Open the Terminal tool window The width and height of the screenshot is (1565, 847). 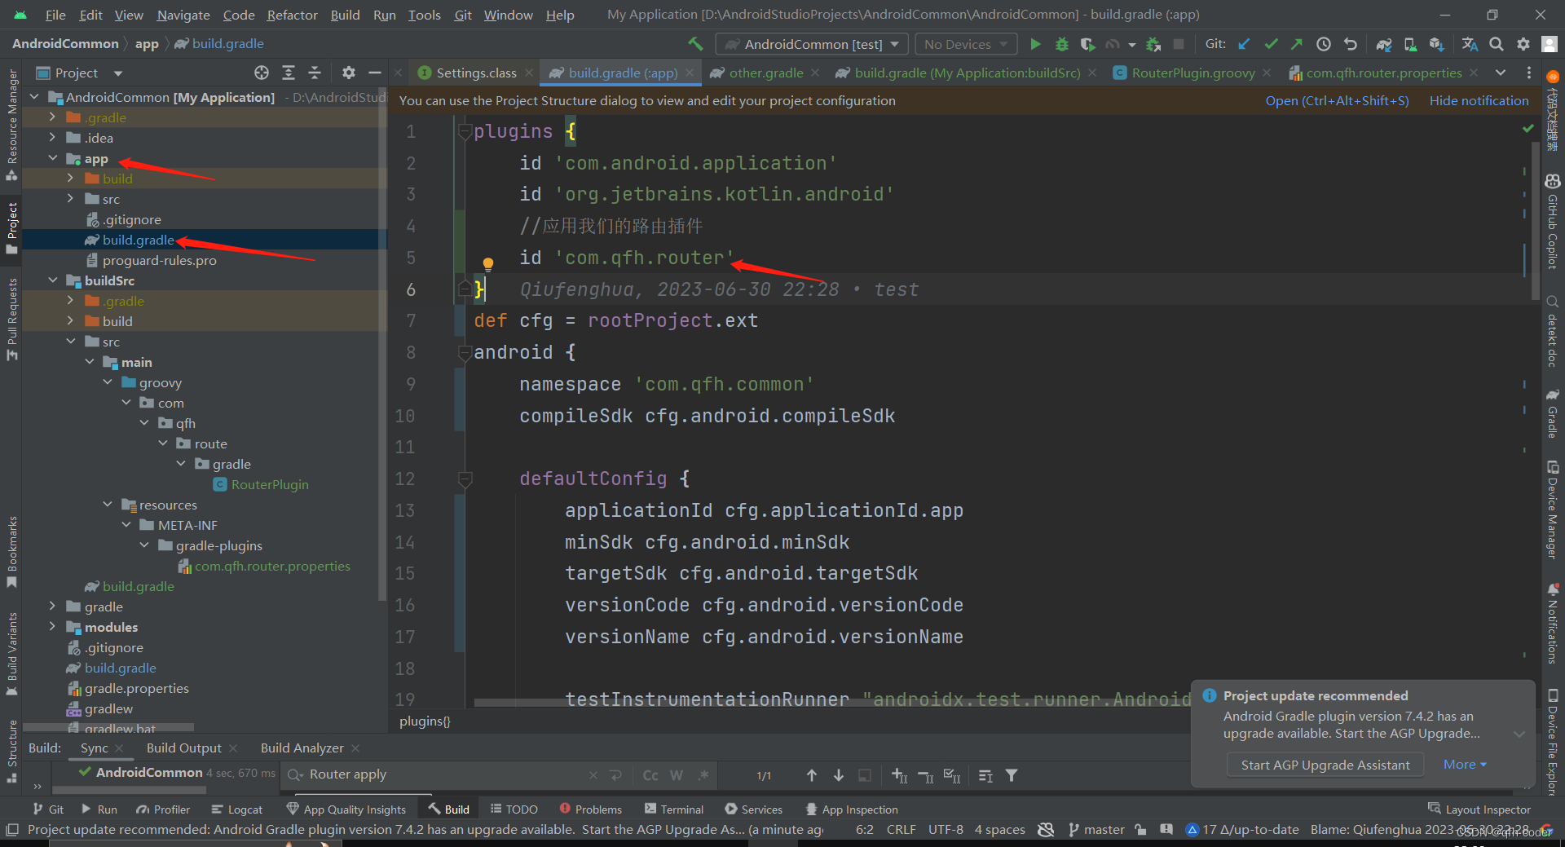674,810
